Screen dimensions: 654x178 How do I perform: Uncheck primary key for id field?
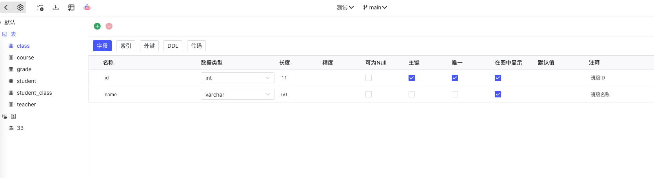pos(412,78)
